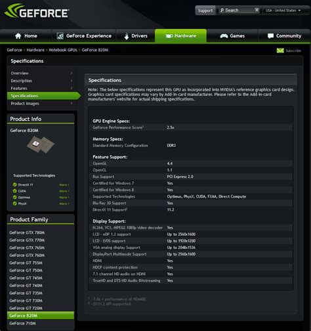Screen dimensions: 311x331
Task: Select the Hardware tab
Action: (180, 36)
